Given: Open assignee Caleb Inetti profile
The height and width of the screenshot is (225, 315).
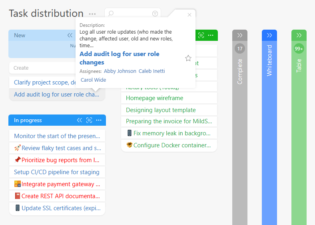Looking at the screenshot, I should 152,71.
